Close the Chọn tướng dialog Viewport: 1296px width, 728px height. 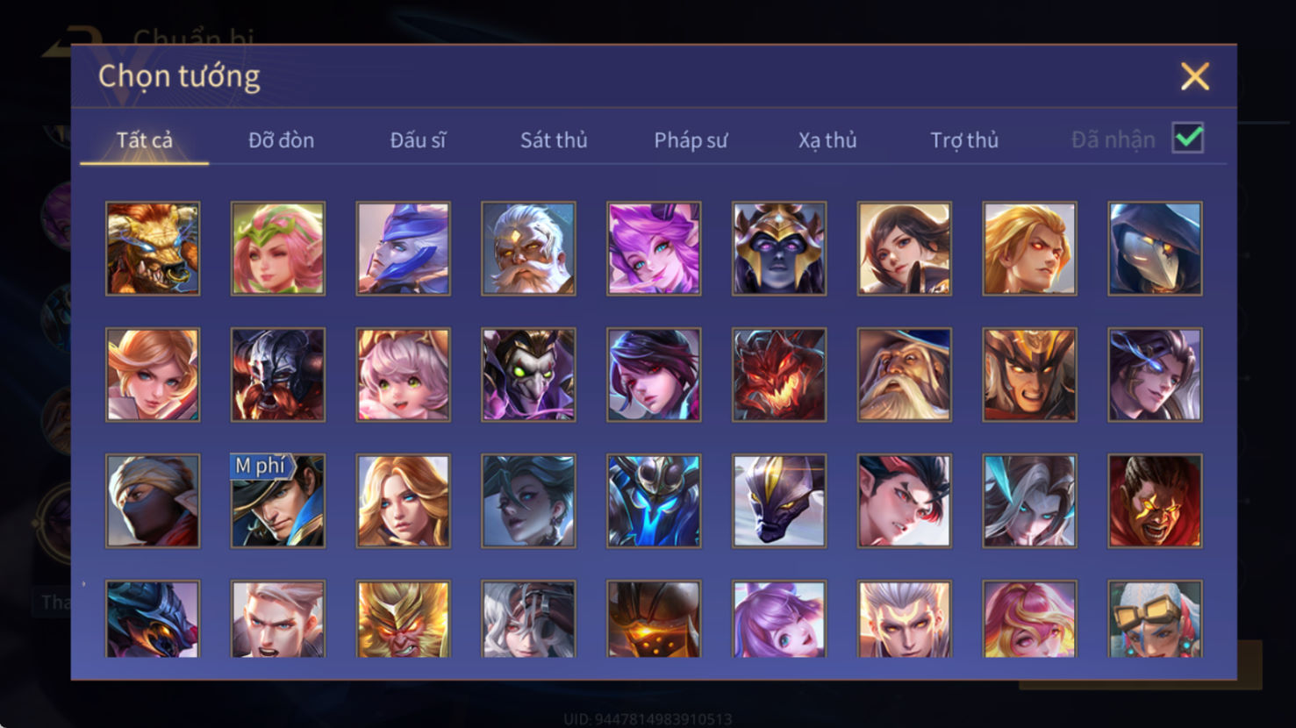pyautogui.click(x=1194, y=76)
